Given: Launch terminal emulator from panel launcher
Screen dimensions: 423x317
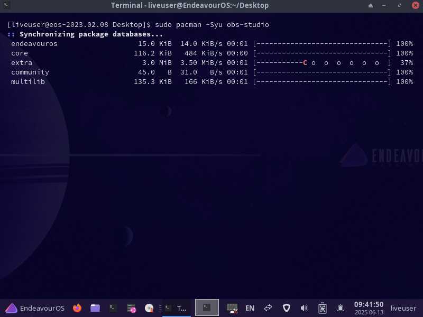Looking at the screenshot, I should click(113, 308).
